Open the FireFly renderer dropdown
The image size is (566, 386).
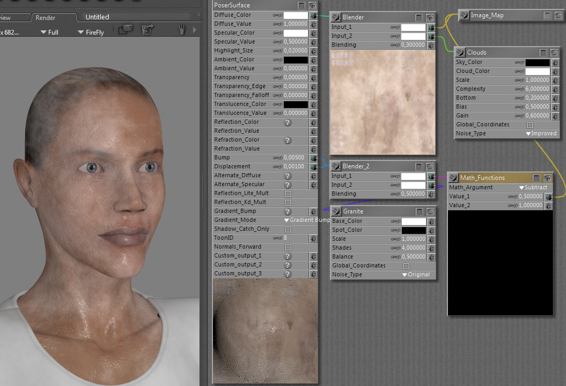91,33
